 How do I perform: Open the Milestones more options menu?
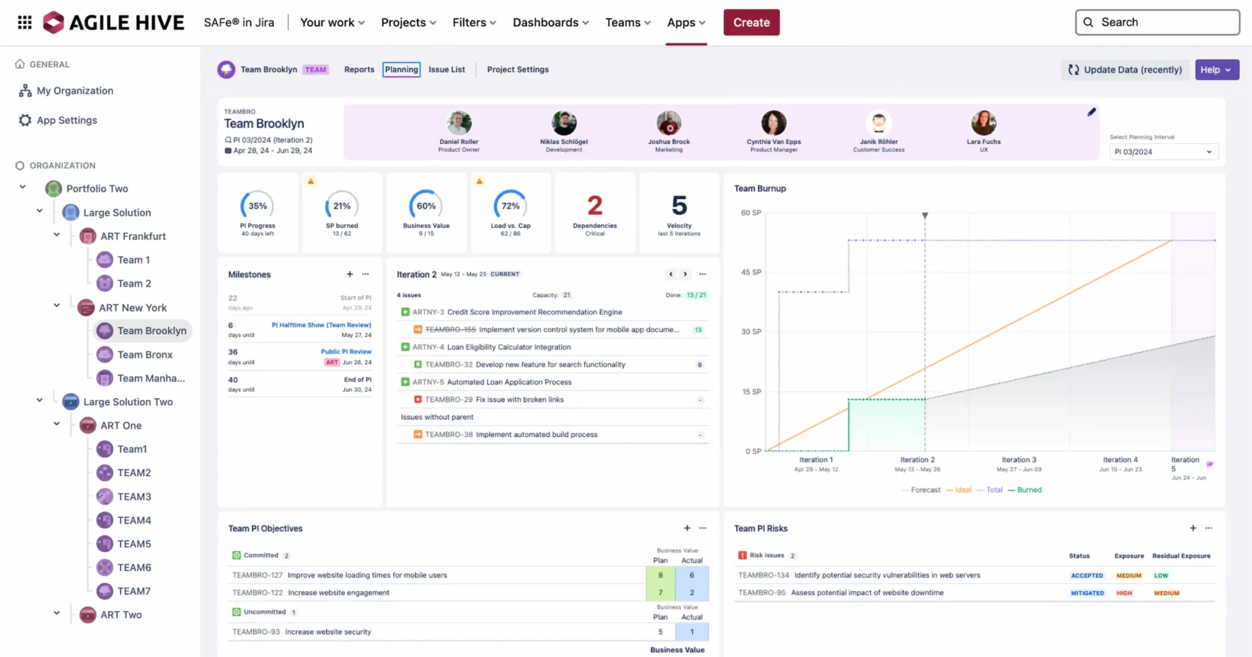tap(366, 274)
